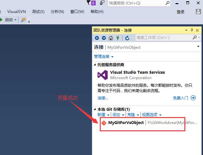The image size is (203, 155).
Task: Open the 帮助(H) menu
Action: (97, 12)
